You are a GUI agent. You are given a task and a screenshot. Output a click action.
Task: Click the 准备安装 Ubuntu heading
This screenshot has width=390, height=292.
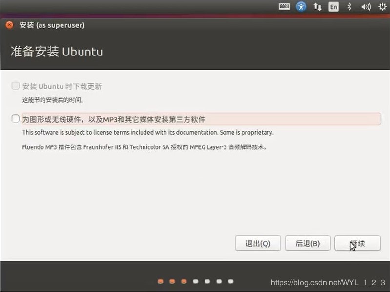point(57,52)
